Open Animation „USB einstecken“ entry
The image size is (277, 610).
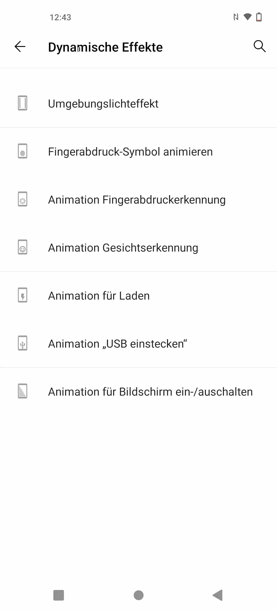138,344
